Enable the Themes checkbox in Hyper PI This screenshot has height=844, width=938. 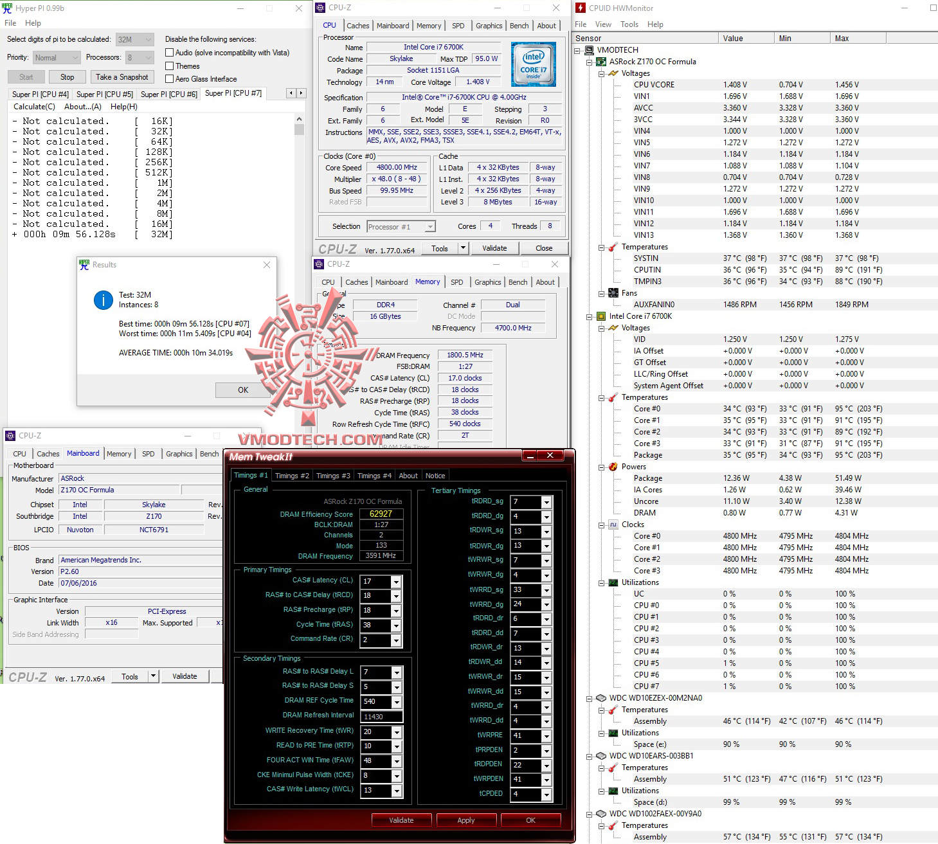[x=170, y=66]
